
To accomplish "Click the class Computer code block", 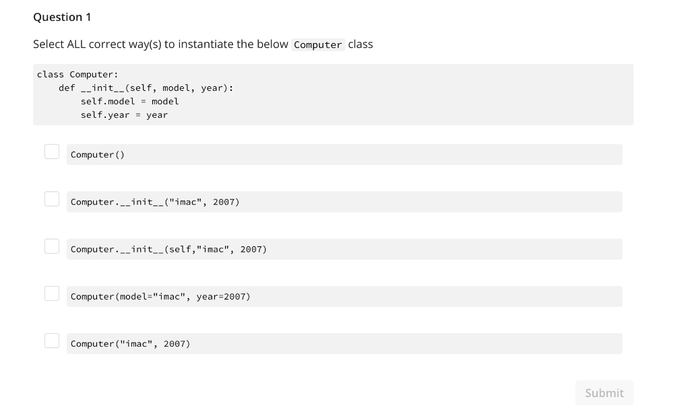I will 333,94.
